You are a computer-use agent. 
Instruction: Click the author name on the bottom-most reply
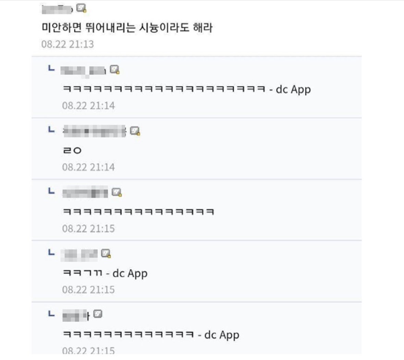pyautogui.click(x=76, y=315)
